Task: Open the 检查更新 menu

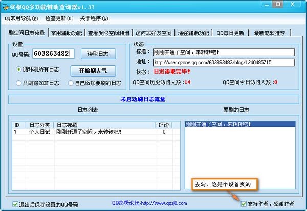Action: [59, 19]
